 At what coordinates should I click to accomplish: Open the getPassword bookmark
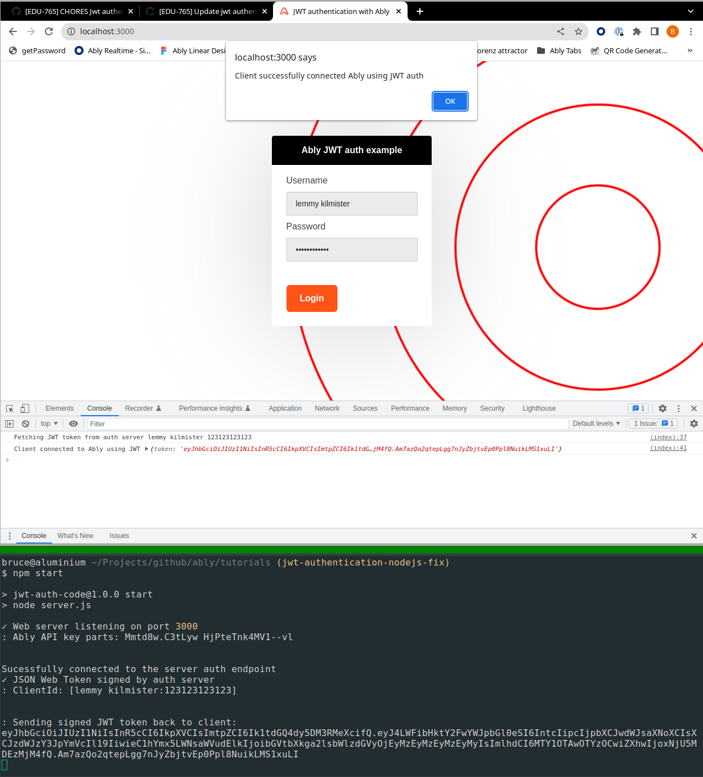pos(37,50)
